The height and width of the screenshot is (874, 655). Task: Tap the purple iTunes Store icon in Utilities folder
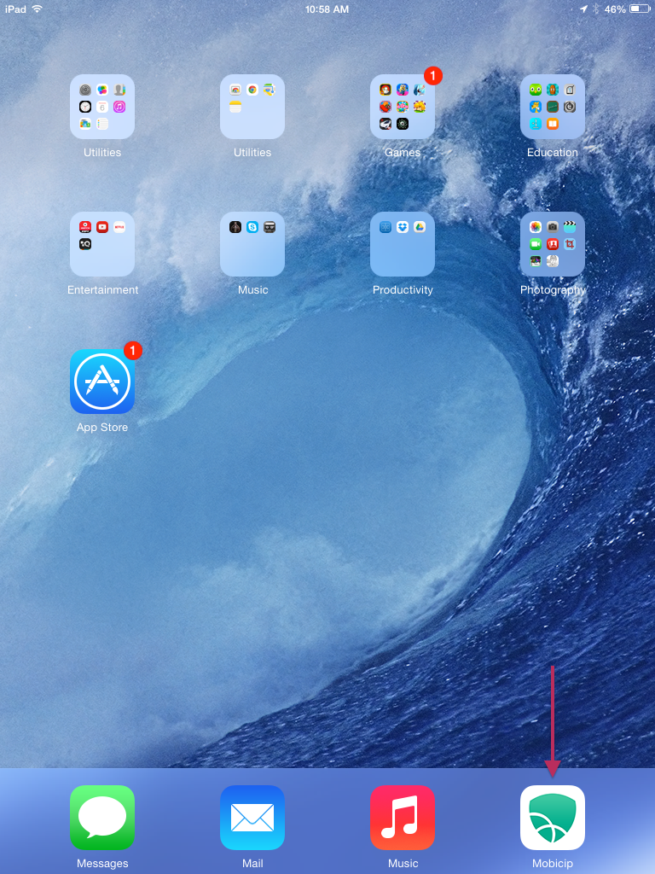point(119,107)
